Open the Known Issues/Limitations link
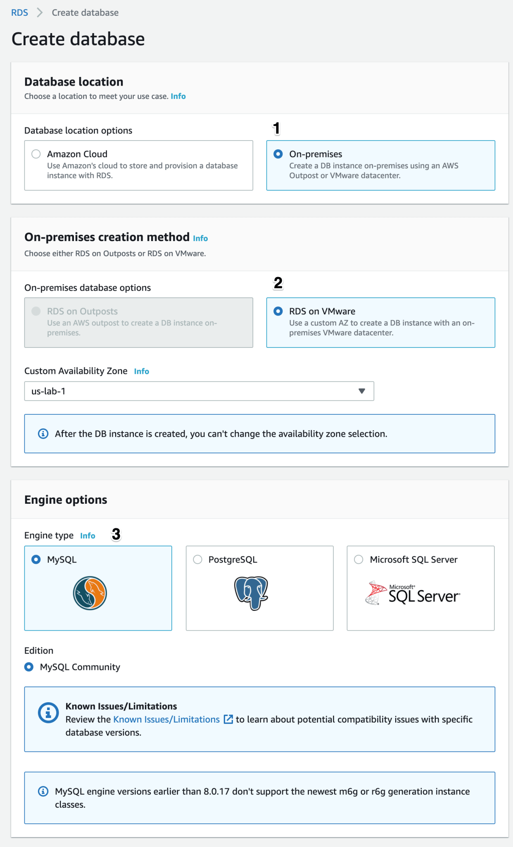 tap(166, 719)
